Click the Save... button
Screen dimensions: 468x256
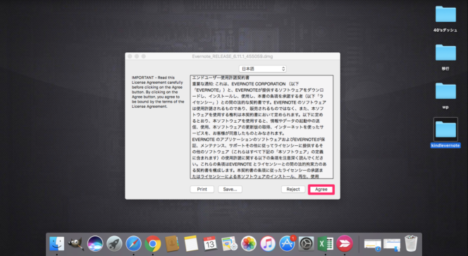[230, 190]
